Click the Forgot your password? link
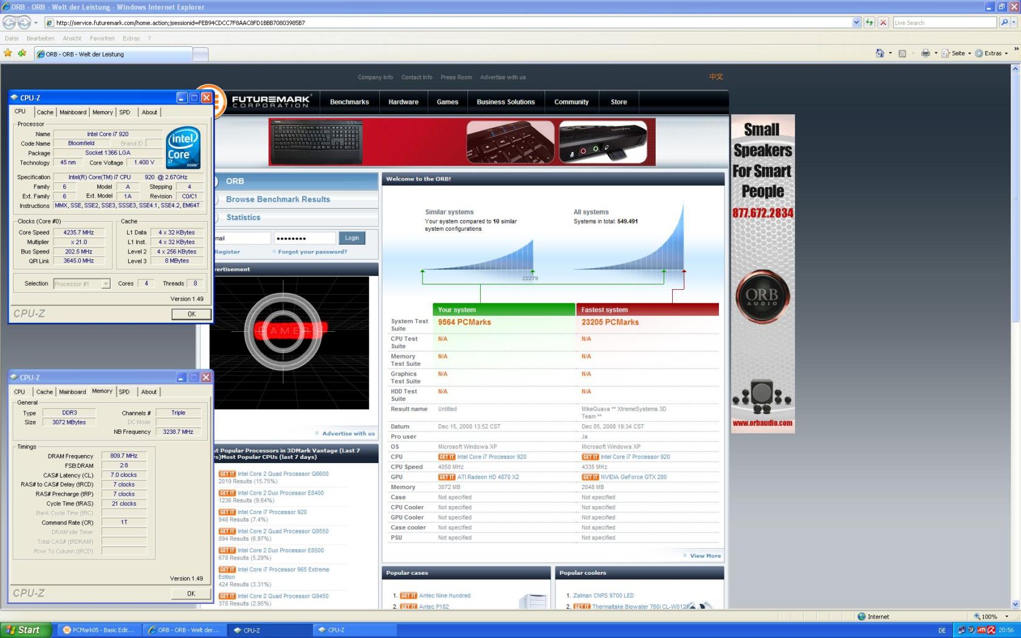This screenshot has width=1021, height=638. pos(312,252)
